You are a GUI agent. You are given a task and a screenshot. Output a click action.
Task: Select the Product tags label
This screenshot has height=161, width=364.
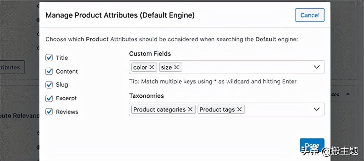point(217,110)
